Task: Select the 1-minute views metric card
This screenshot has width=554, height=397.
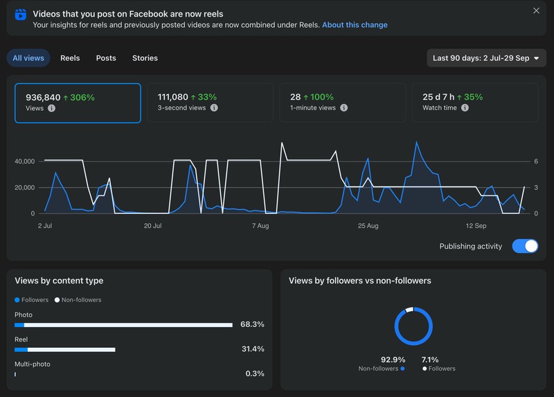Action: pyautogui.click(x=342, y=103)
